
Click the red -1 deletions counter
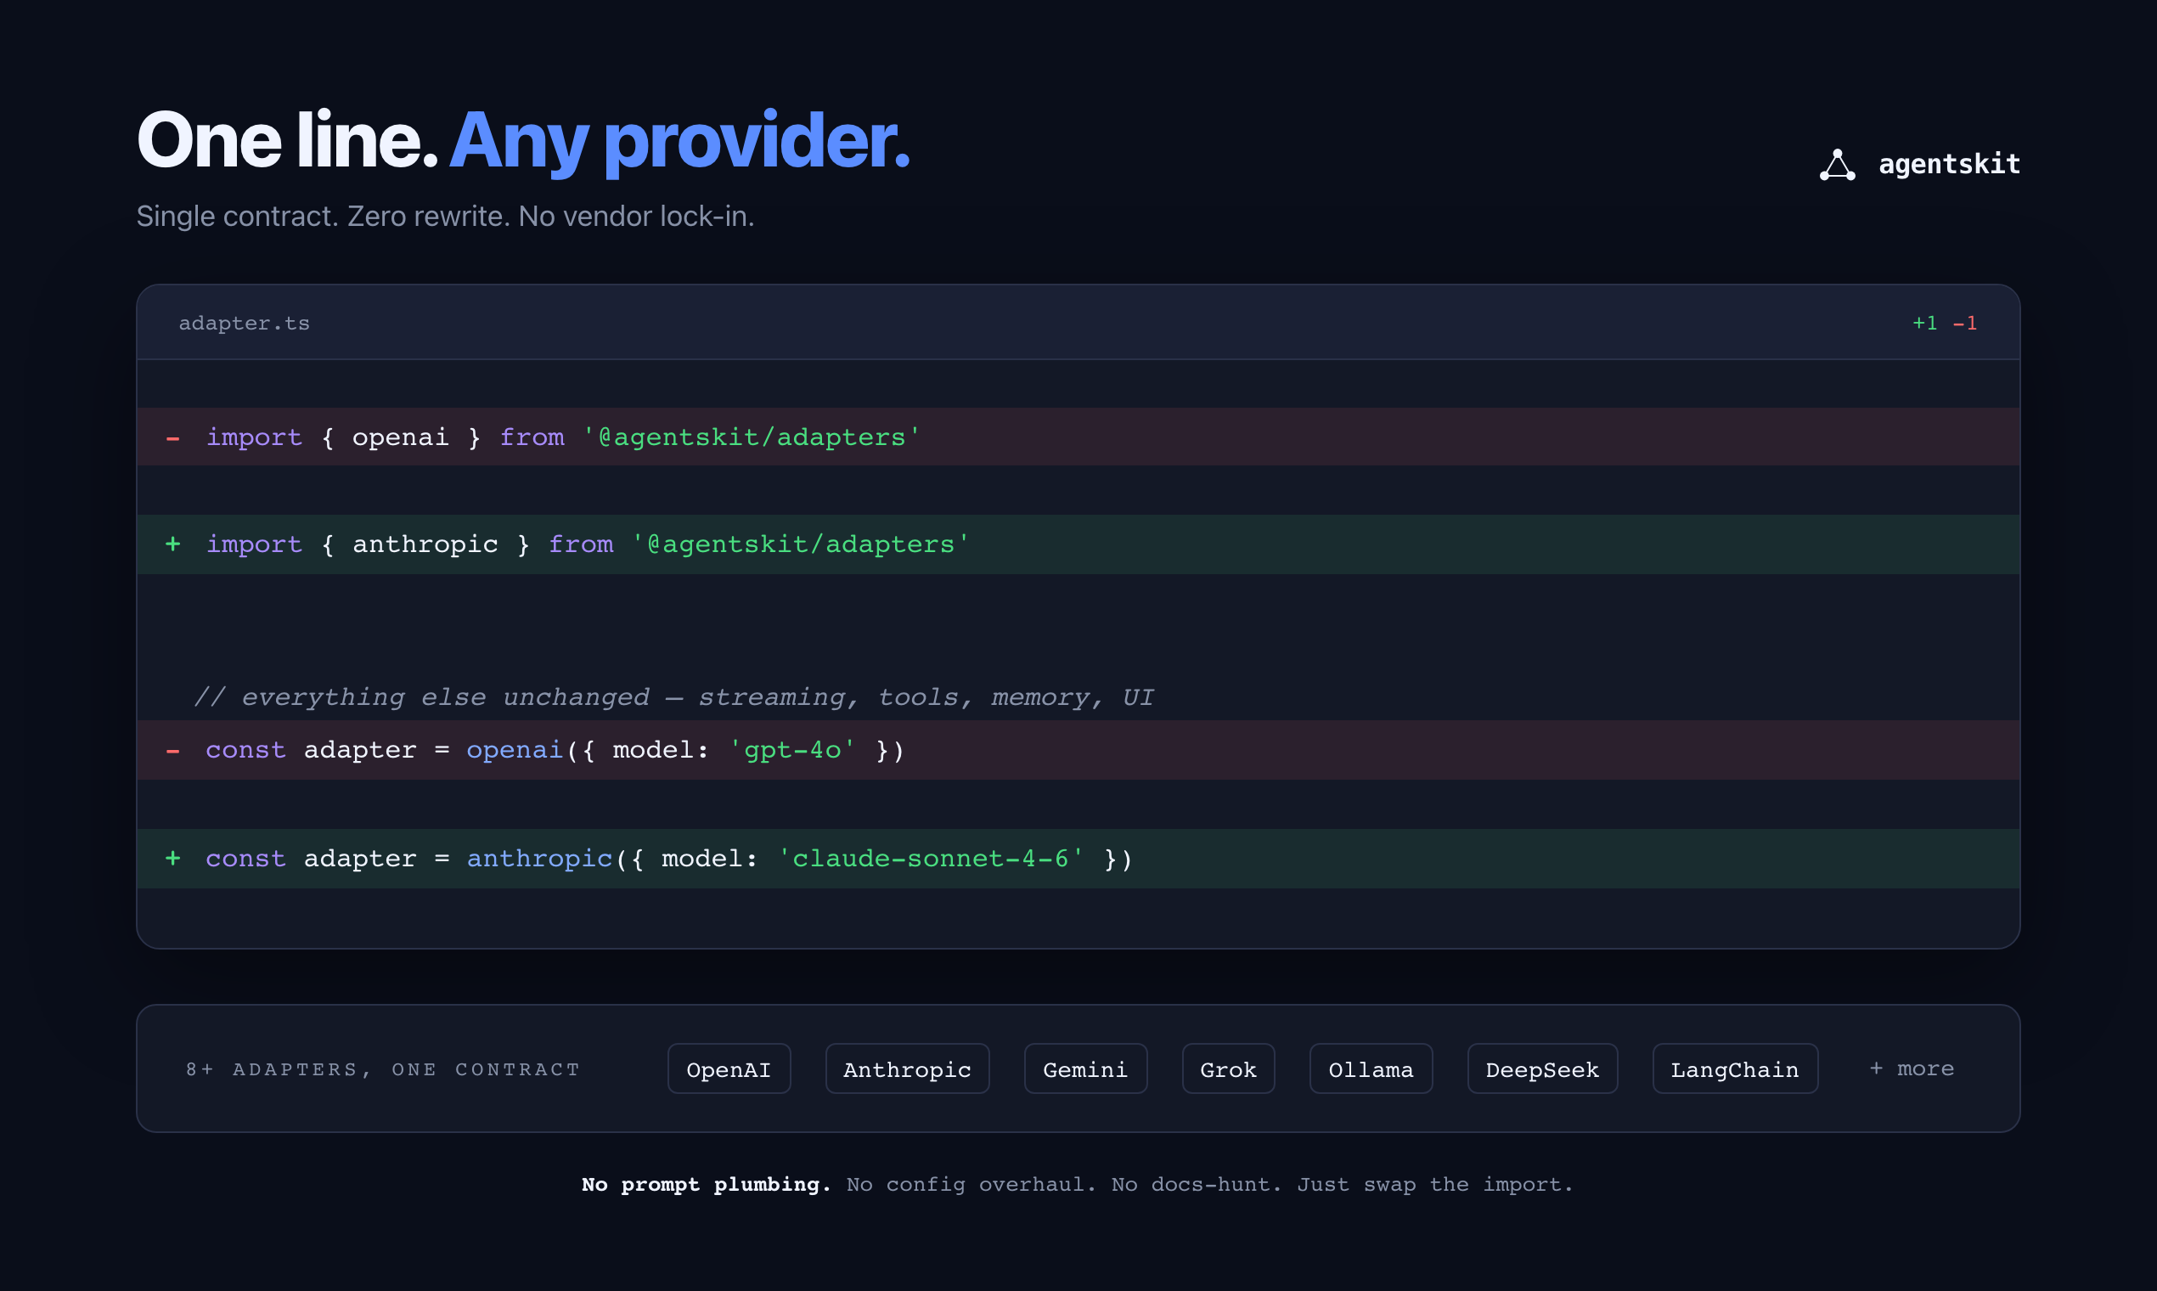(1965, 324)
